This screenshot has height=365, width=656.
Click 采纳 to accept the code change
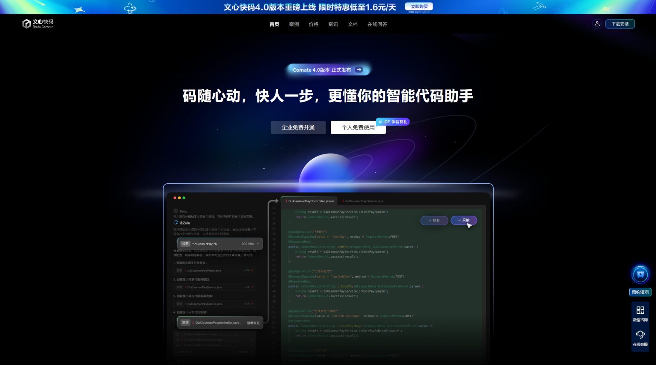[464, 220]
